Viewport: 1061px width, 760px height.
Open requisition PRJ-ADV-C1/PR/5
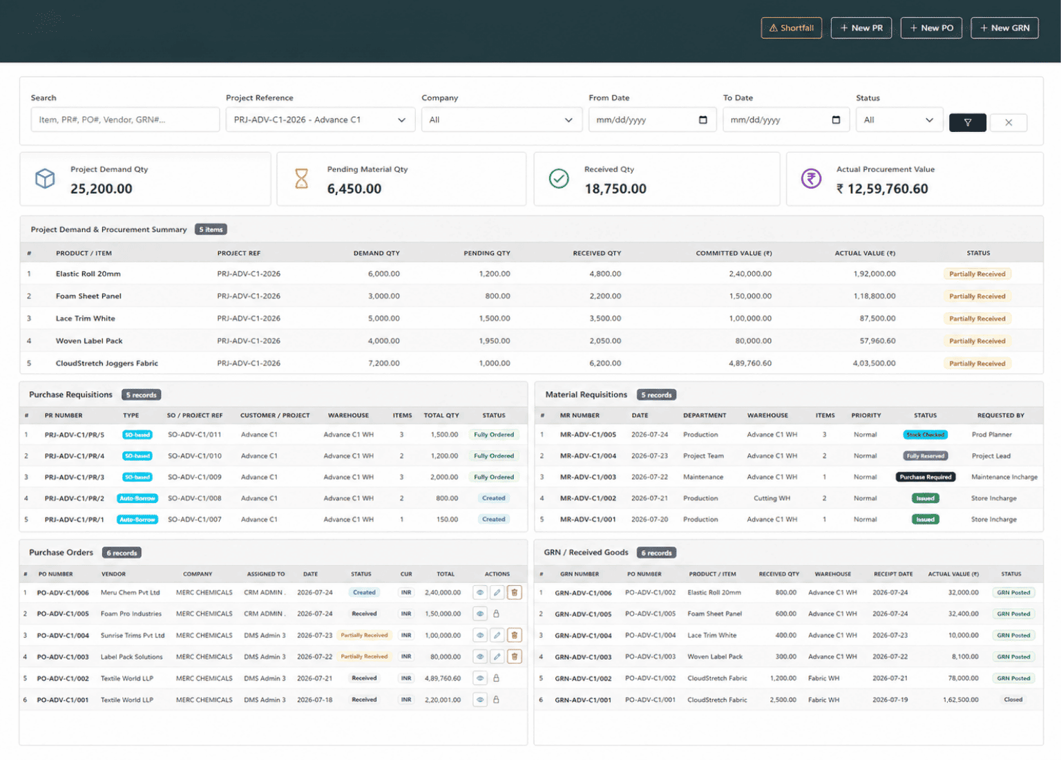[x=75, y=435]
